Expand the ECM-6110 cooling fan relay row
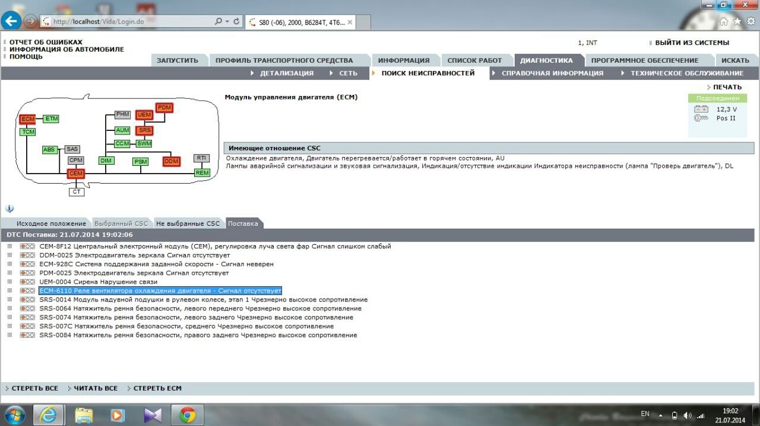Image resolution: width=760 pixels, height=426 pixels. point(9,291)
